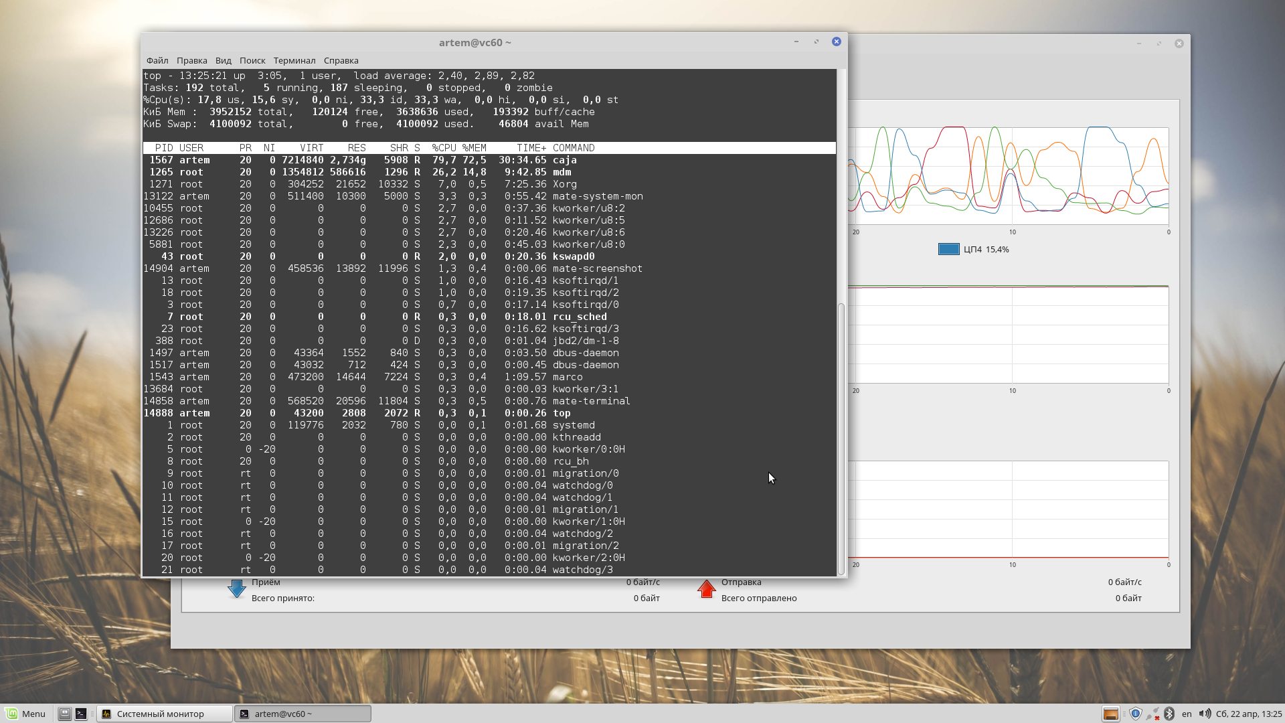The height and width of the screenshot is (723, 1285).
Task: Click the ЦП4 blue color swatch
Action: coord(948,249)
